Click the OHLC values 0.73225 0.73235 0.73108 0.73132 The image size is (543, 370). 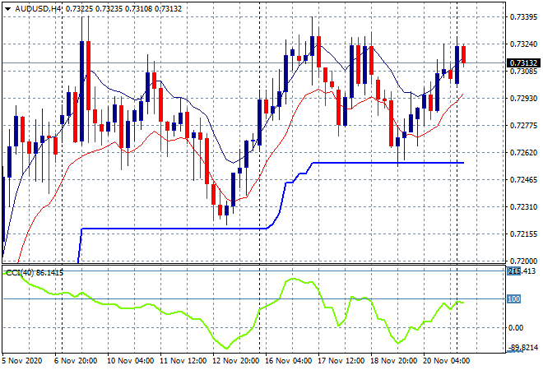tap(123, 9)
